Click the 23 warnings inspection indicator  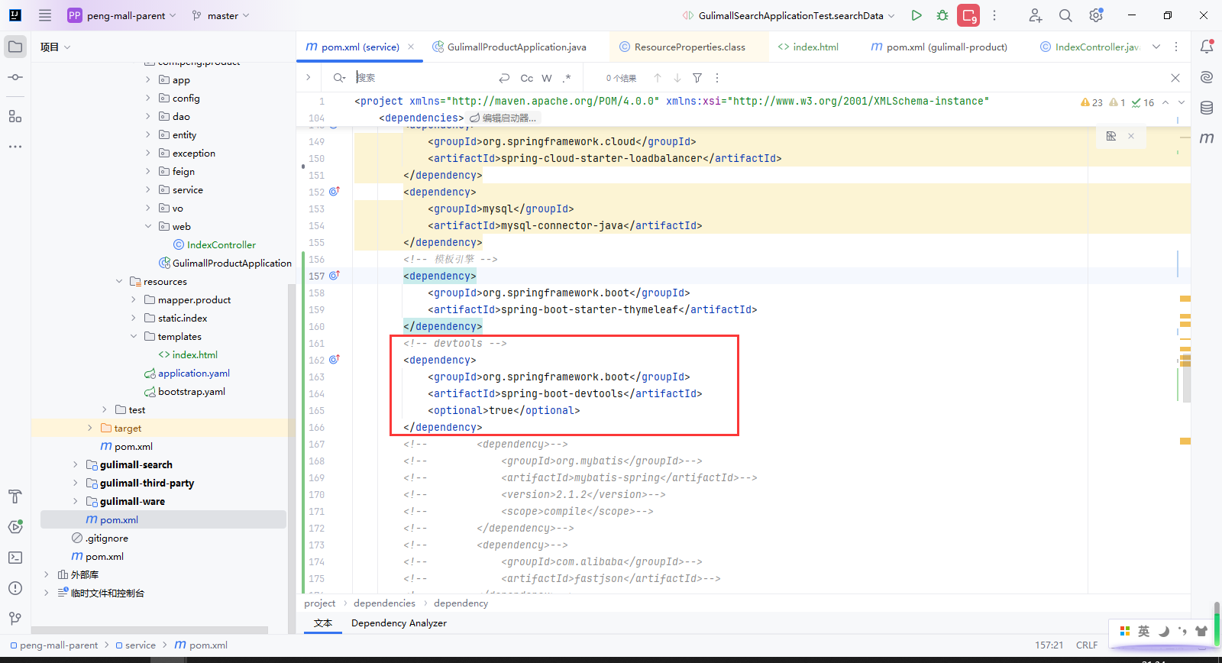point(1092,102)
